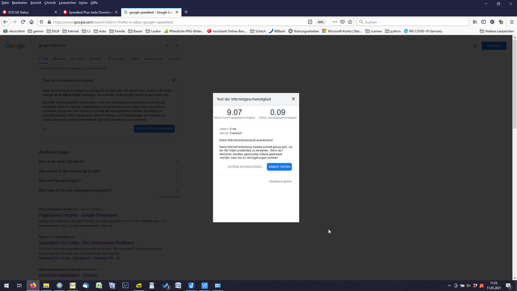This screenshot has height=291, width=517.
Task: Show tracking protection shield info
Action: tap(41, 22)
